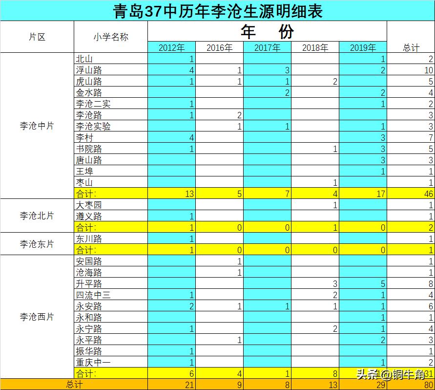The width and height of the screenshot is (435, 390).
Task: Click the 李沧北片 district cell
Action: click(36, 217)
